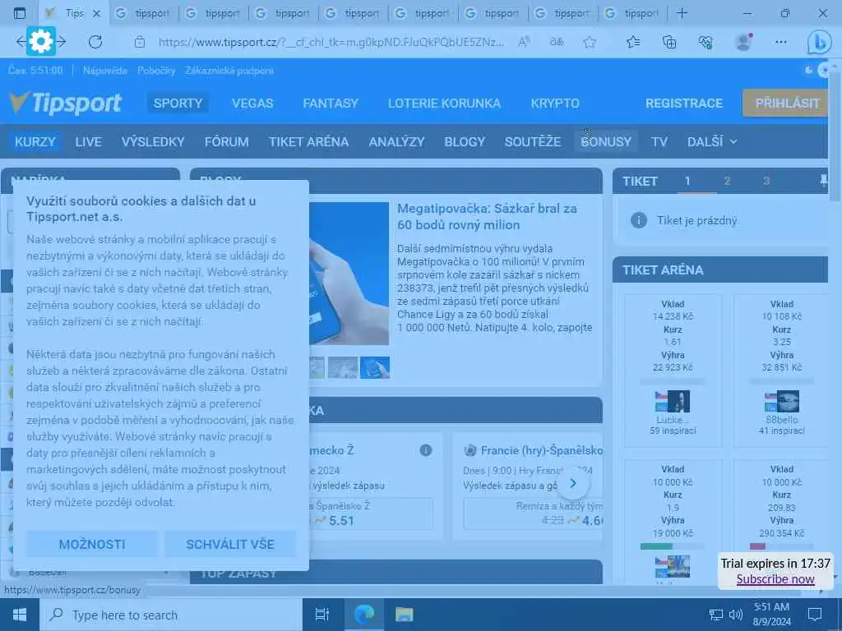
Task: Select the KURZY tab
Action: 35,141
